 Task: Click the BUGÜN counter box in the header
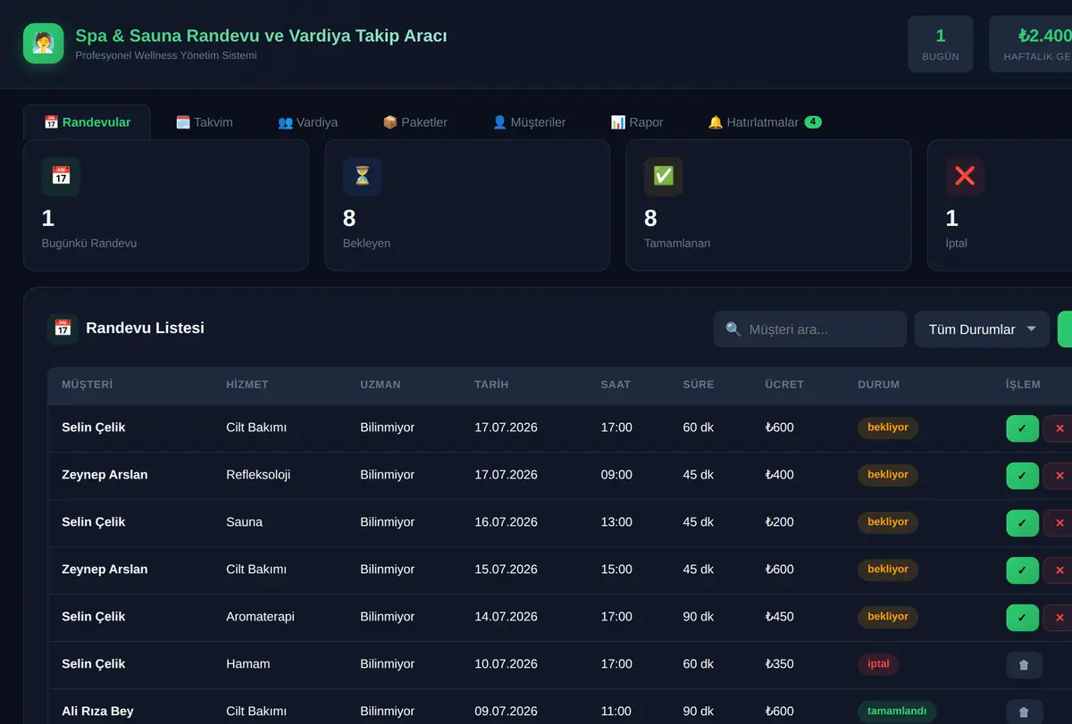tap(941, 44)
